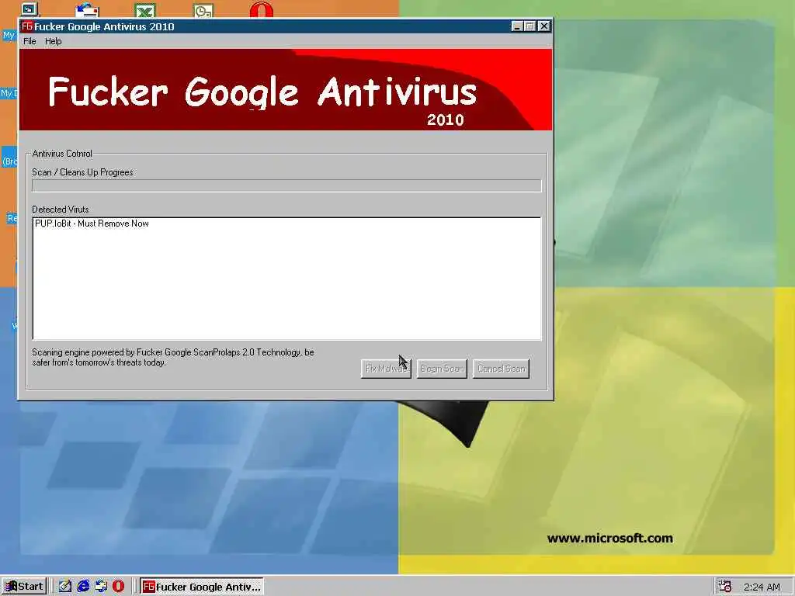Open the Help menu
This screenshot has width=795, height=596.
click(54, 41)
